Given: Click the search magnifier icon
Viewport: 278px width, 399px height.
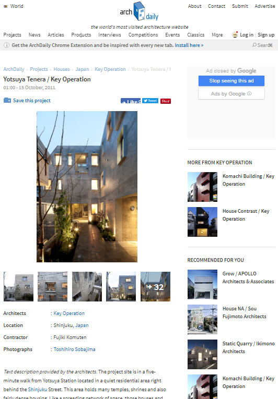Looking at the screenshot, I should pyautogui.click(x=254, y=45).
